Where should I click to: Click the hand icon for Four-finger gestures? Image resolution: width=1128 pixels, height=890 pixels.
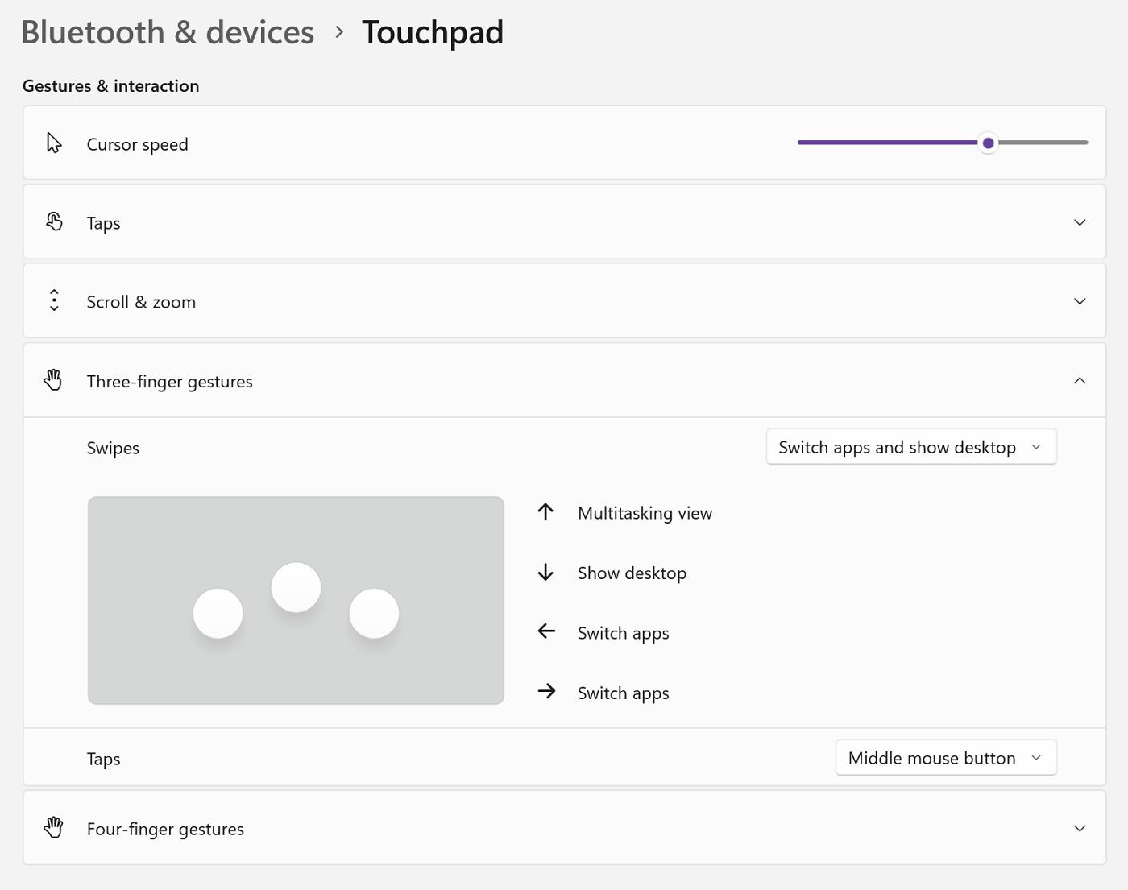tap(54, 827)
